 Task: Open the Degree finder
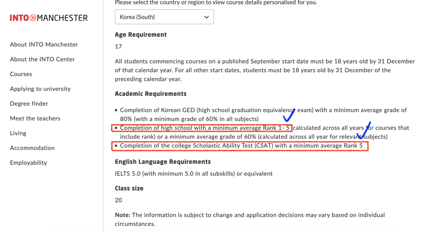pos(29,103)
